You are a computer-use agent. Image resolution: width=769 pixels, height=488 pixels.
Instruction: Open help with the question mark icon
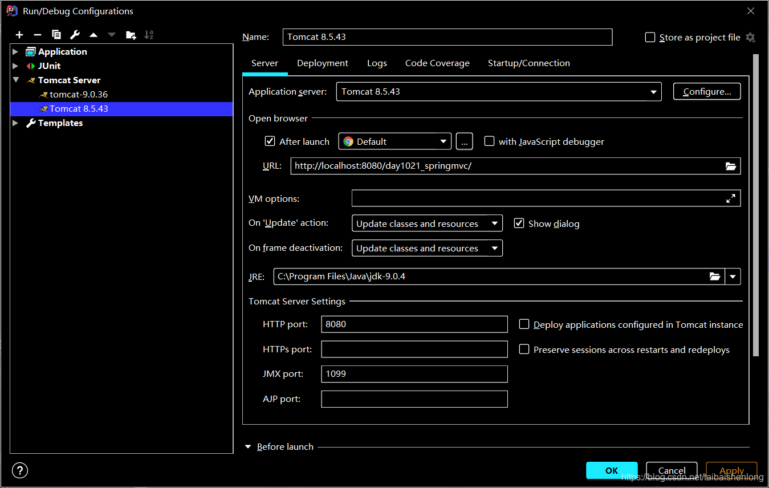pos(19,470)
